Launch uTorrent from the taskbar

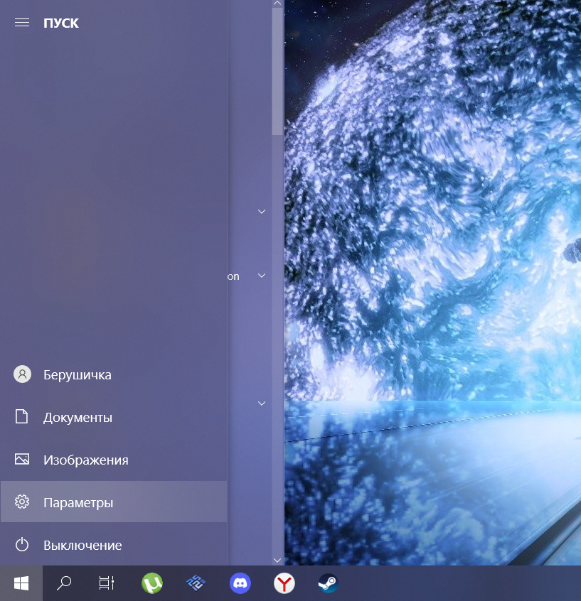coord(152,583)
